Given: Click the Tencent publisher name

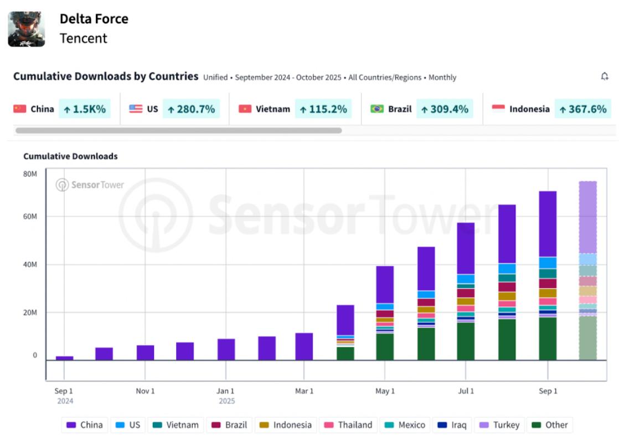Looking at the screenshot, I should (x=84, y=38).
